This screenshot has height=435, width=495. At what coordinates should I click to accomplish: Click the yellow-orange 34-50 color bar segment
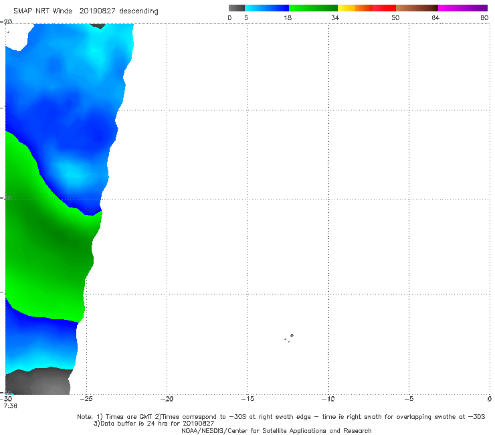coord(367,8)
